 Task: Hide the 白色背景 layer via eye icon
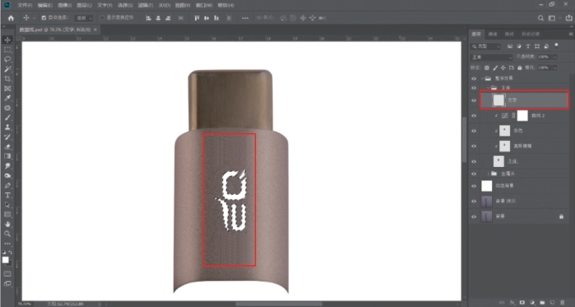pyautogui.click(x=474, y=186)
